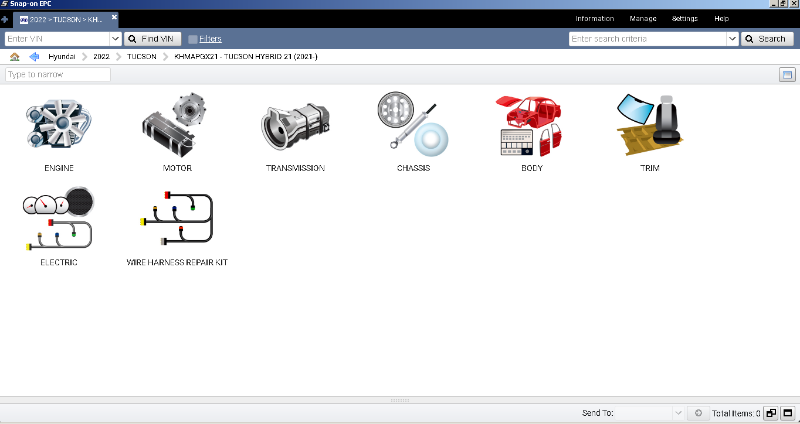Open the TRIM category icon

(x=650, y=125)
